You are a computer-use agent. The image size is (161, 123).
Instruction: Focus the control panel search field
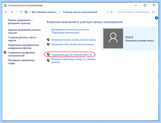[136, 12]
